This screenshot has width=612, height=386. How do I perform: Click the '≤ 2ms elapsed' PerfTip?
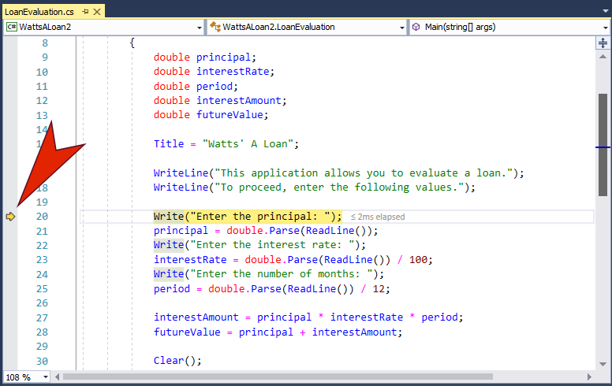click(378, 217)
